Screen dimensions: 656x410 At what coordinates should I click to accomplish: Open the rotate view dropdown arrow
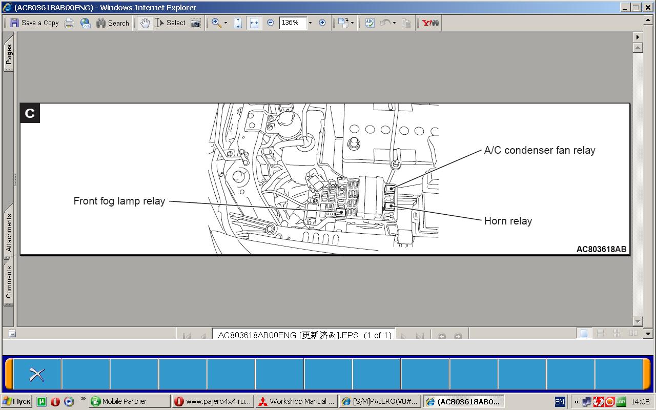[352, 23]
